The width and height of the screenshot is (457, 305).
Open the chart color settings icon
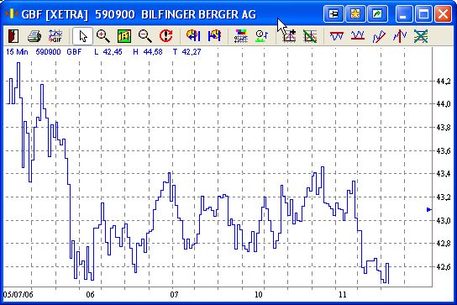click(241, 36)
